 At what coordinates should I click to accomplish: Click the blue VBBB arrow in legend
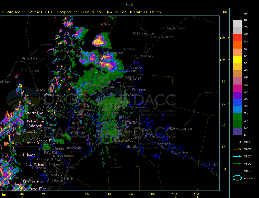click(x=237, y=171)
